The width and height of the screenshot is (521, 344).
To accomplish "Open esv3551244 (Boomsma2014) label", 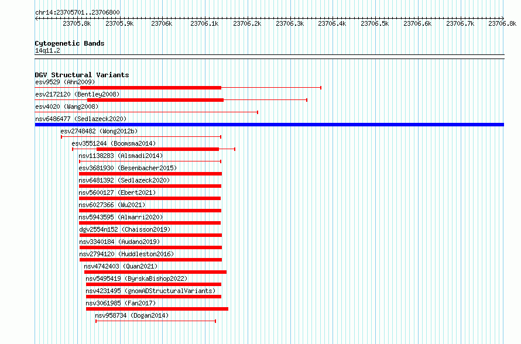I will (114, 143).
